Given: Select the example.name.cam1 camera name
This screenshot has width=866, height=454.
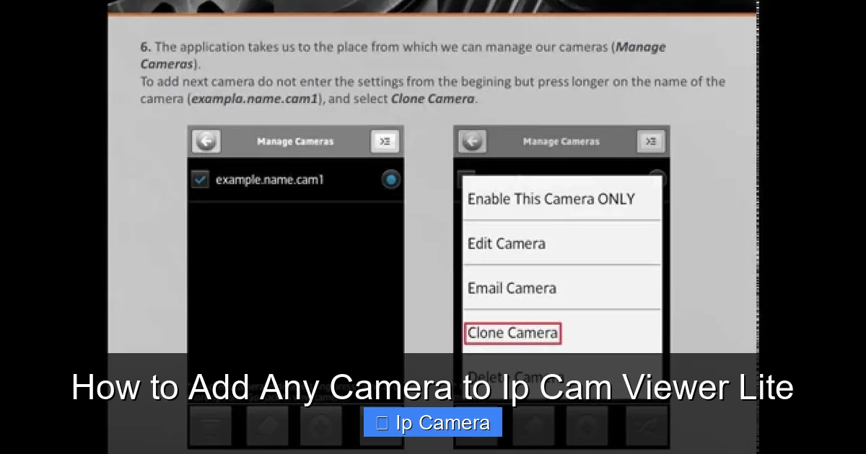Looking at the screenshot, I should [x=270, y=180].
